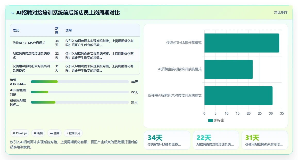Select the 数据卡片 tag chip

click(73, 133)
